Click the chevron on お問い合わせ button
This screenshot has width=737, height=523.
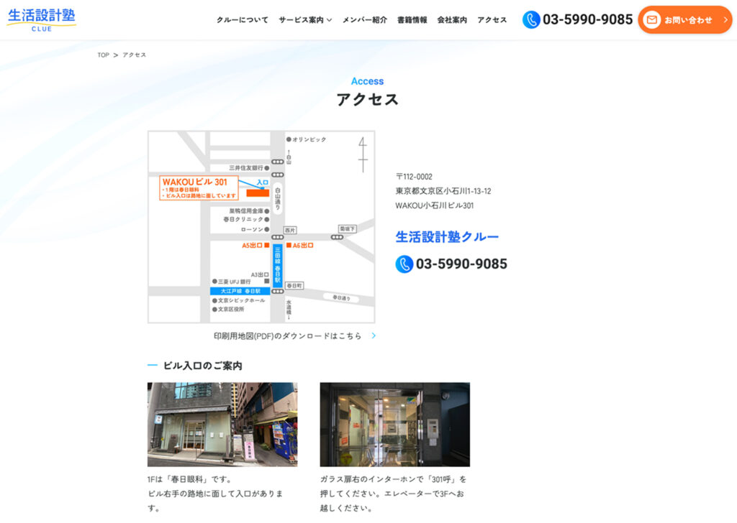725,20
